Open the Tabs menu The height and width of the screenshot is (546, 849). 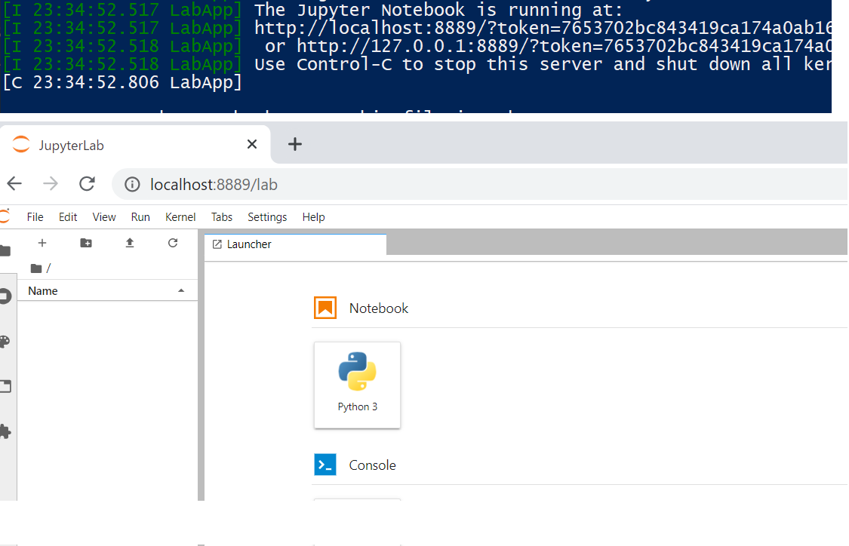coord(221,216)
